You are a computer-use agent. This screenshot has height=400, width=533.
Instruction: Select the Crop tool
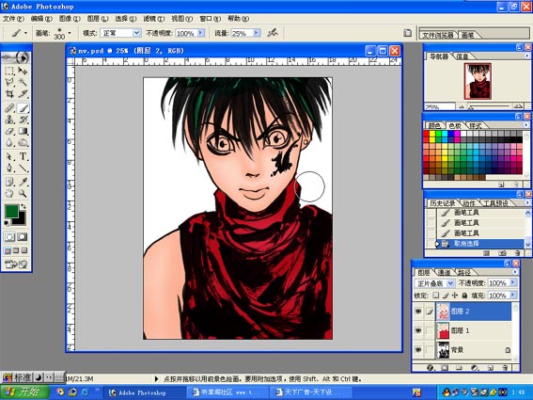9,94
